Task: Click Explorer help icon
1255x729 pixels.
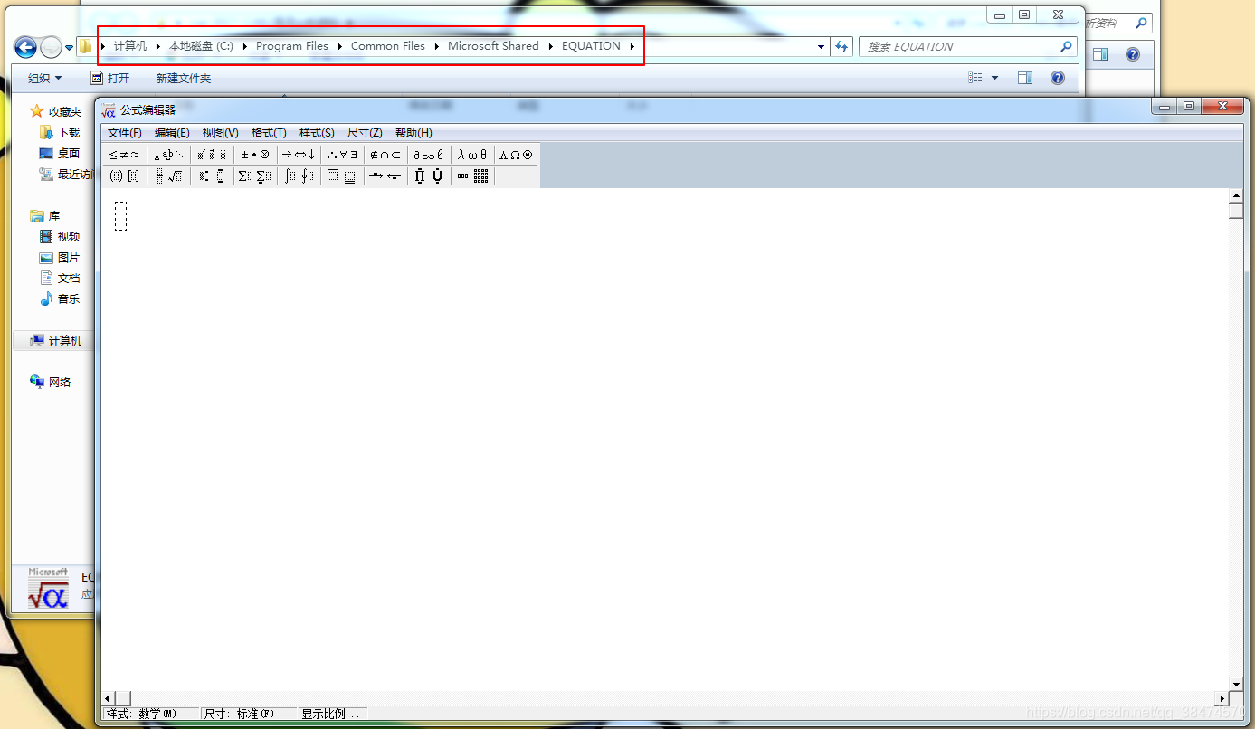Action: click(x=1058, y=79)
